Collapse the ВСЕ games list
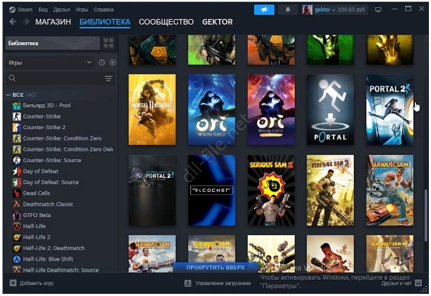This screenshot has height=296, width=431. [x=9, y=95]
